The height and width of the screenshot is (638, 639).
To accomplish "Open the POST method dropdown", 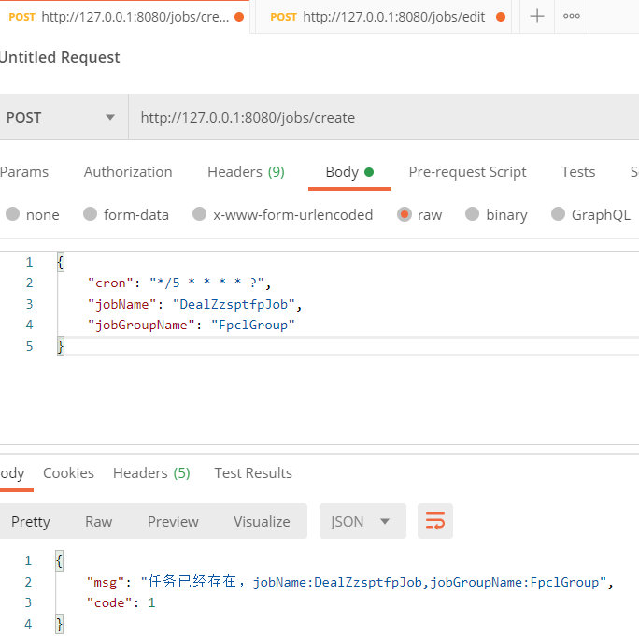I will 64,117.
